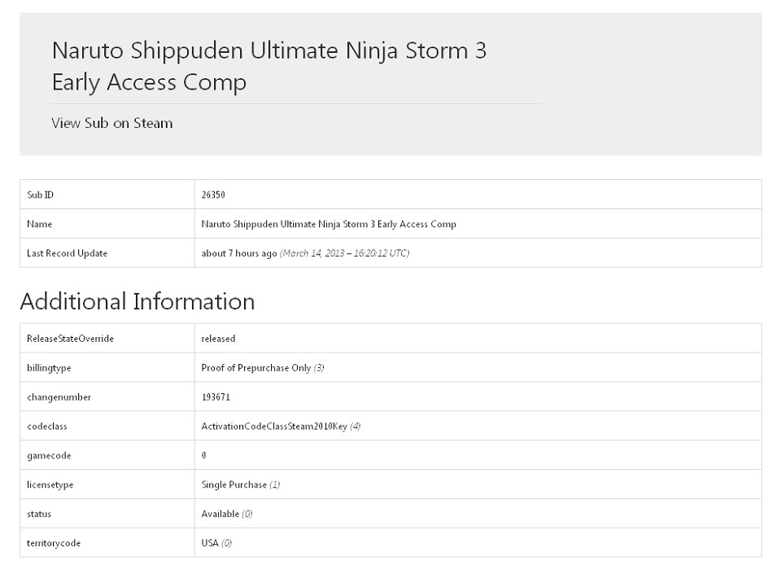781x574 pixels.
Task: Click the Additional Information heading
Action: 137,301
